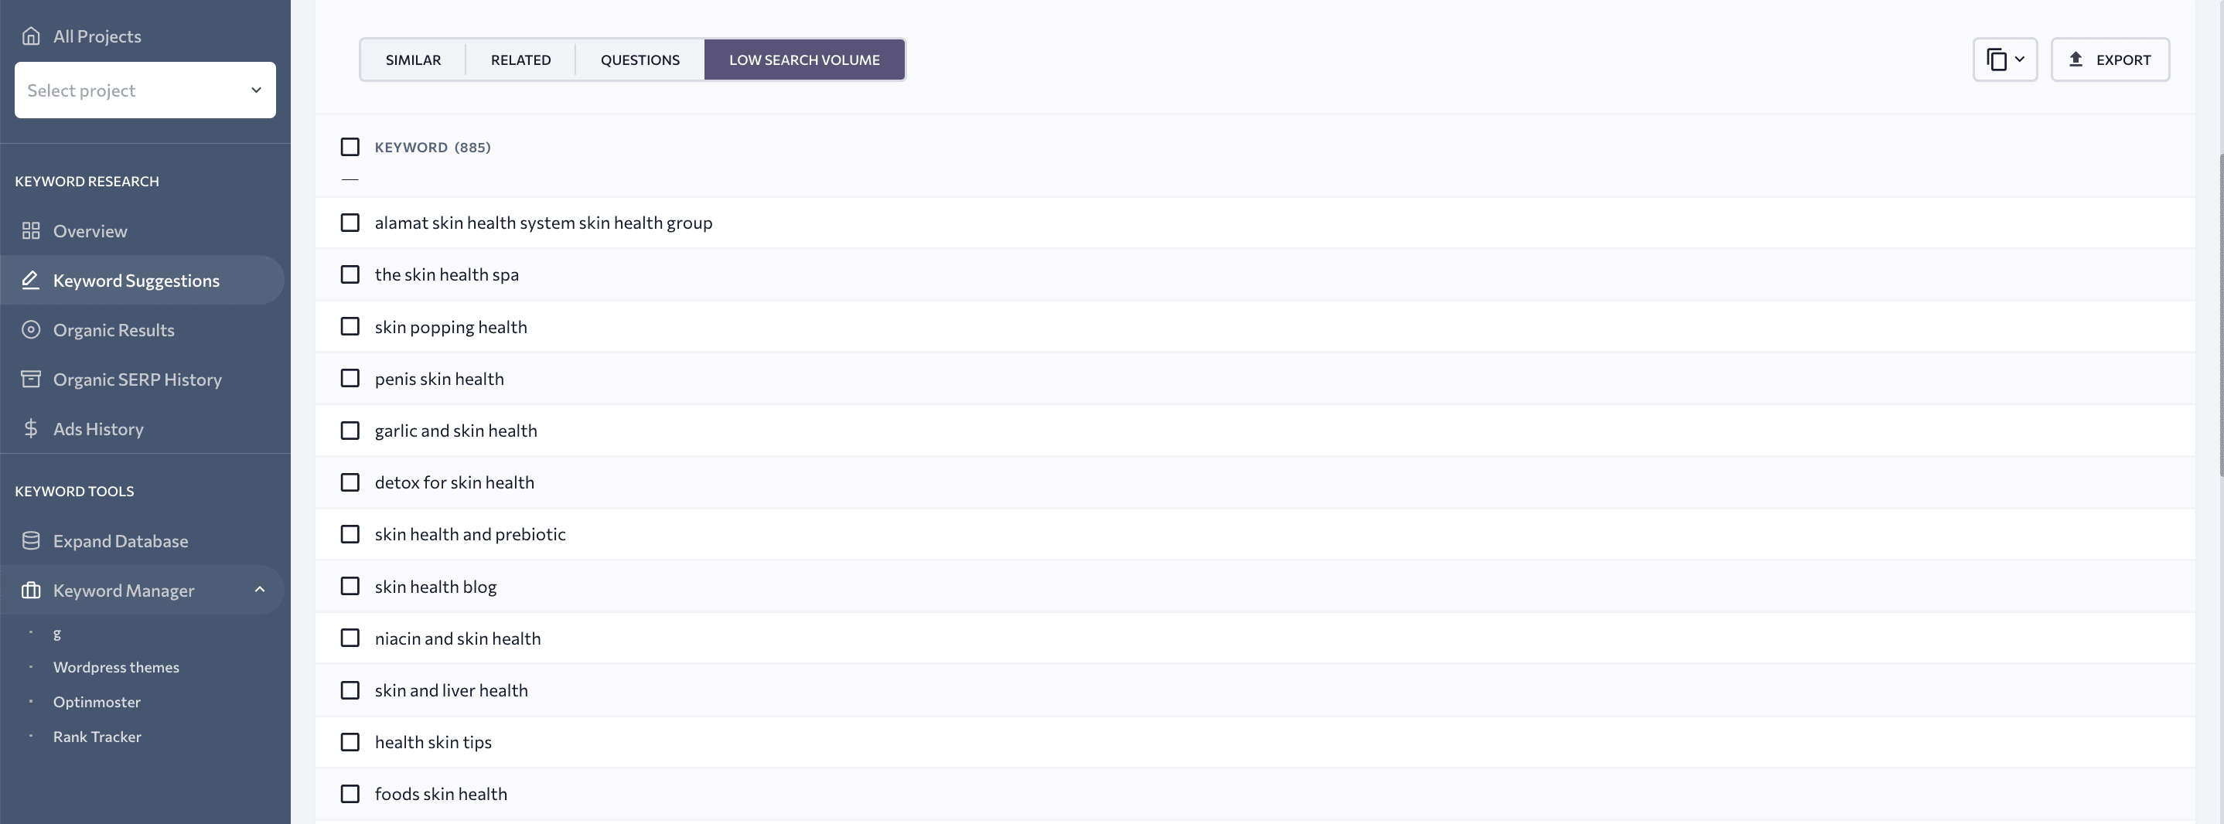Click the Keyword Manager briefcase icon

(x=31, y=591)
